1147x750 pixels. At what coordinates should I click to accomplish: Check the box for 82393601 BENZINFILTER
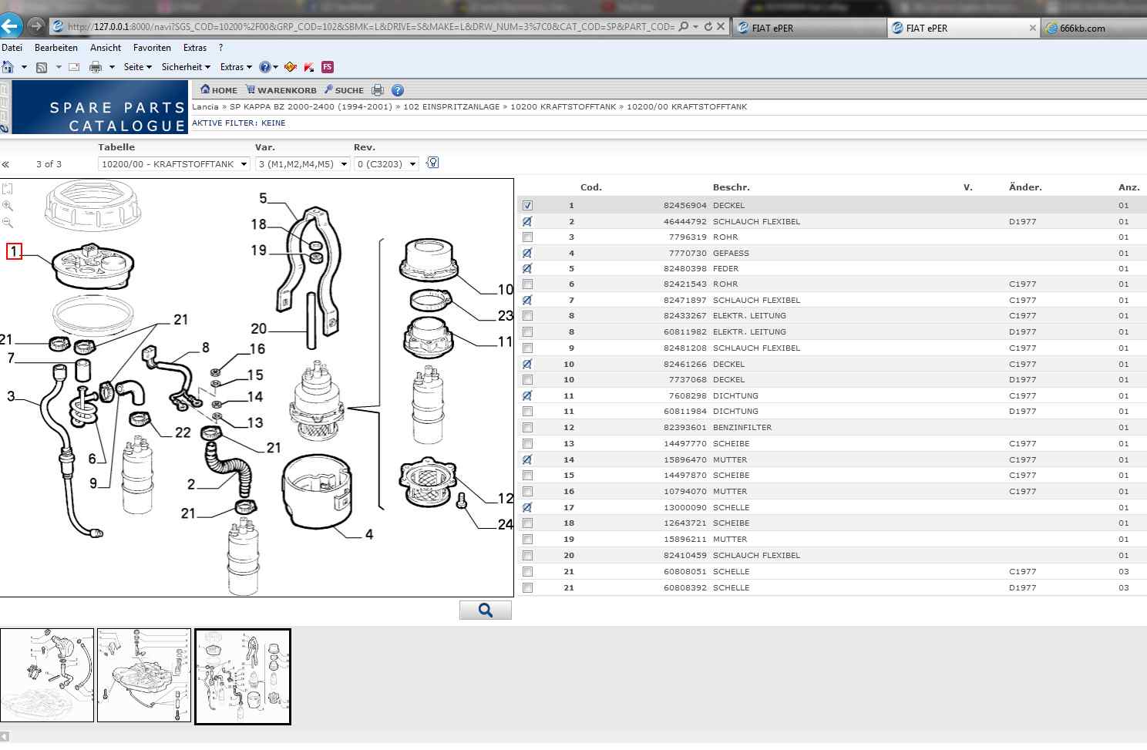(527, 428)
